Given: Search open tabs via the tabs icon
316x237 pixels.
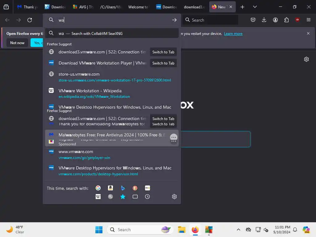Looking at the screenshot, I should (135, 197).
